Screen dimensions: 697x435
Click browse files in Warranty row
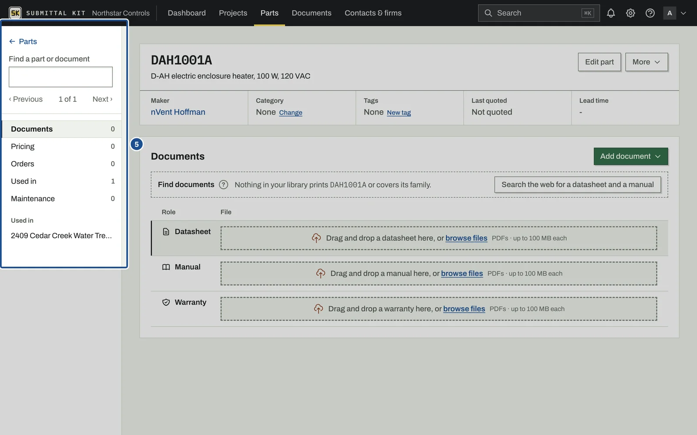click(464, 308)
